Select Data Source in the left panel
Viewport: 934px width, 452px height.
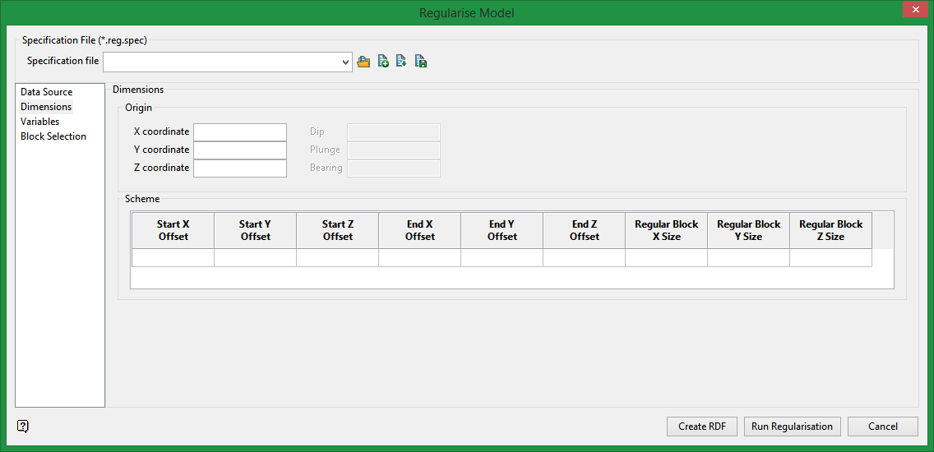47,92
